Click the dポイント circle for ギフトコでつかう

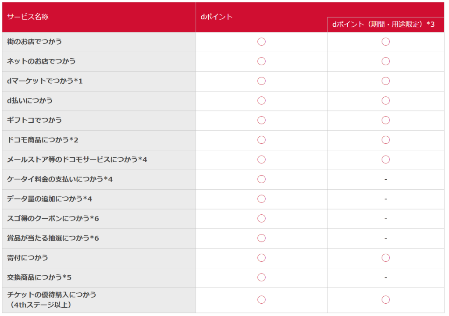tap(261, 120)
